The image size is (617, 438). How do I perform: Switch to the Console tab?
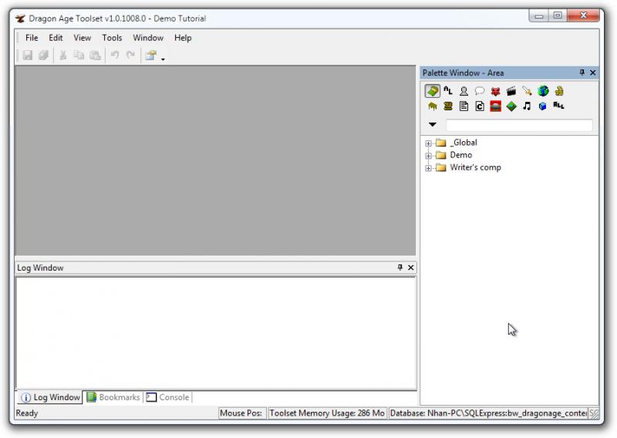tap(168, 397)
